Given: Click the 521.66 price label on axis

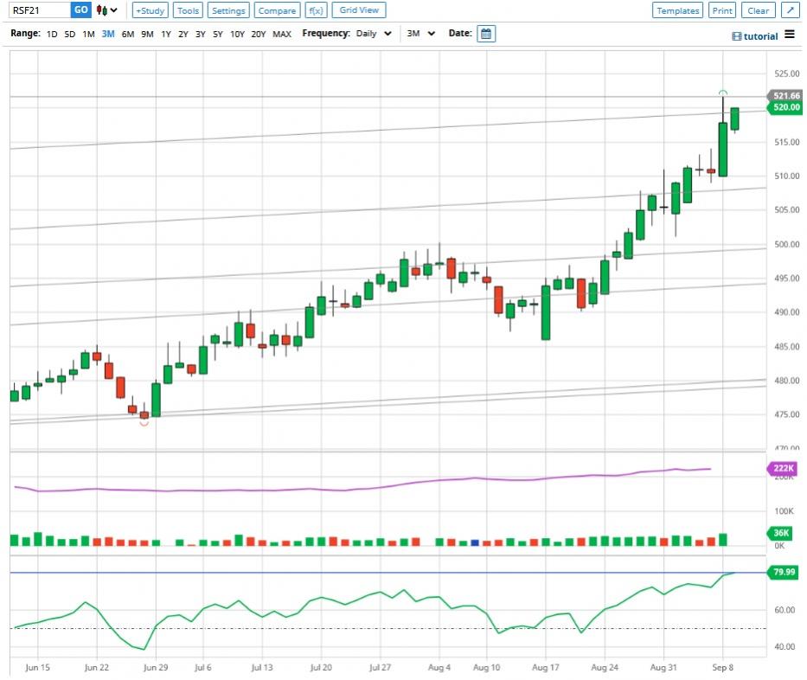Looking at the screenshot, I should tap(785, 96).
